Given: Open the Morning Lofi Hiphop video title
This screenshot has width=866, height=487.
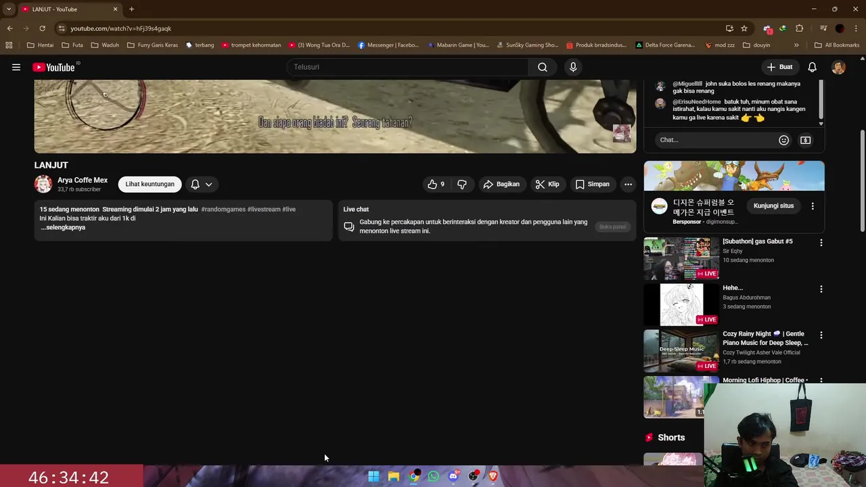Looking at the screenshot, I should coord(765,380).
